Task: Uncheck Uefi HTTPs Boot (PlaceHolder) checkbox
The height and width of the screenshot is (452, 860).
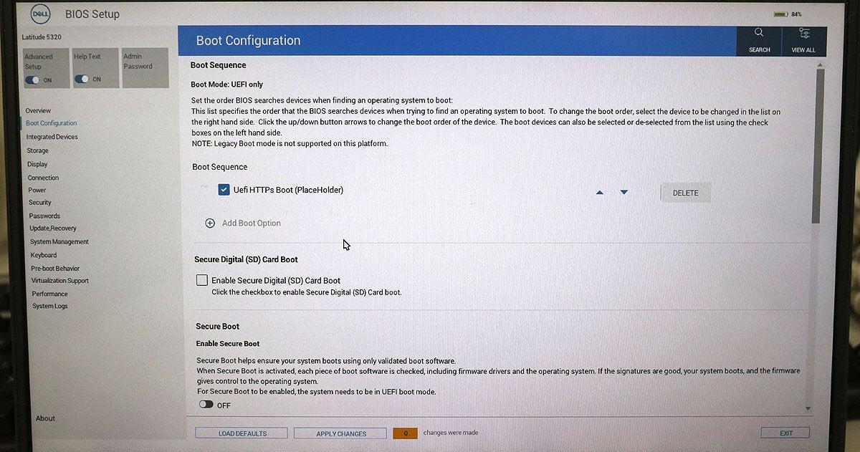Action: click(224, 190)
